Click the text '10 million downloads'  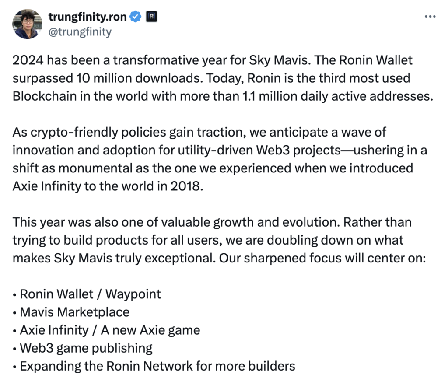(139, 78)
